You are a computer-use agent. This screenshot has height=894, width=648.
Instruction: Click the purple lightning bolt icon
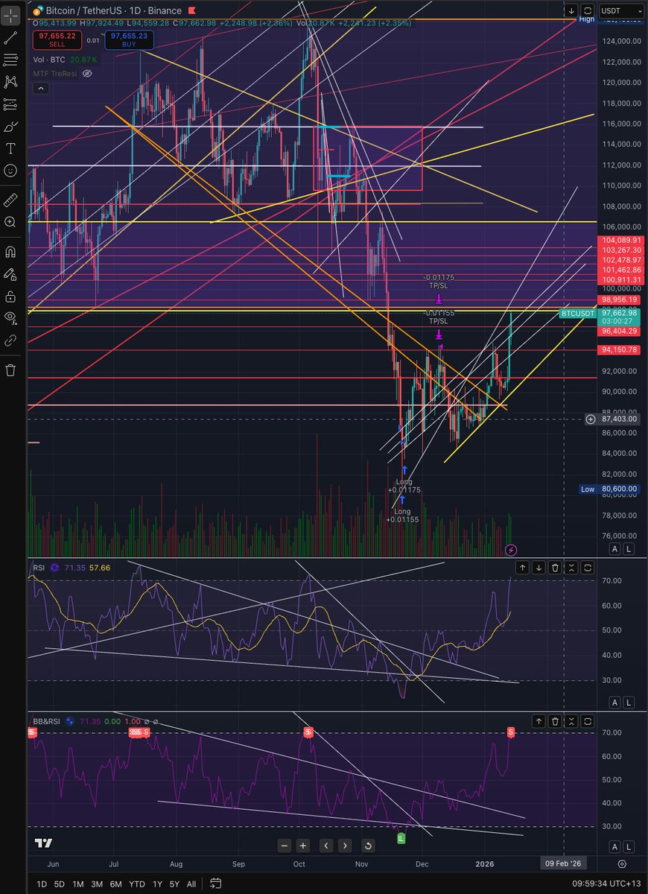coord(510,550)
